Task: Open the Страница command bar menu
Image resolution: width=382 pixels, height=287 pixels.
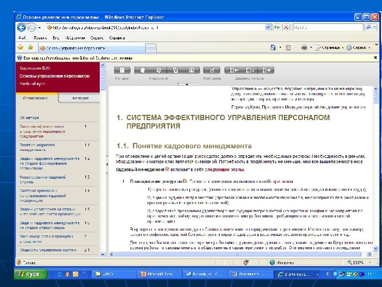Action: (x=329, y=48)
